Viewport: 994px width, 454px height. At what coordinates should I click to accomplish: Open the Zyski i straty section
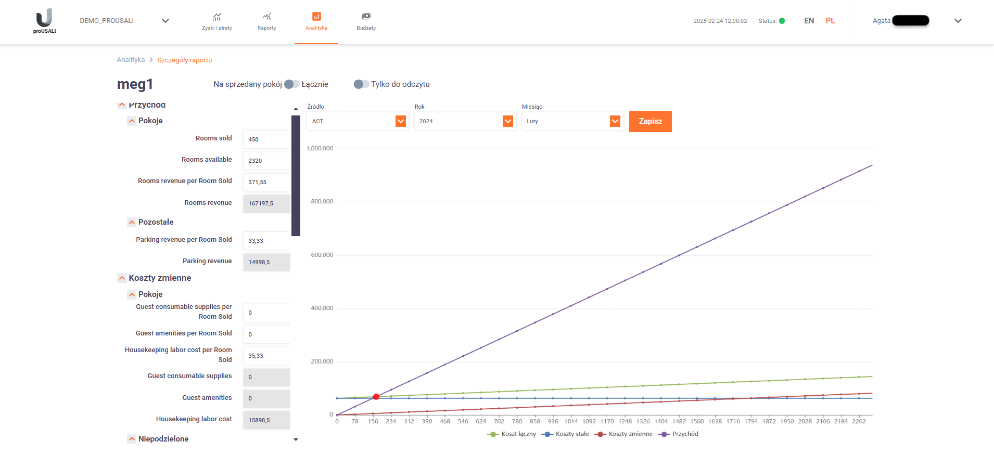click(x=217, y=21)
